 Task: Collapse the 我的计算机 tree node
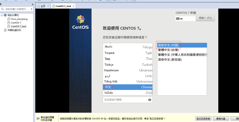tap(2, 15)
